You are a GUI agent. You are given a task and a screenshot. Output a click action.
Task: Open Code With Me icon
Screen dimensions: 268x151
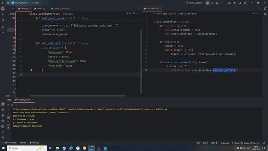pyautogui.click(x=229, y=3)
